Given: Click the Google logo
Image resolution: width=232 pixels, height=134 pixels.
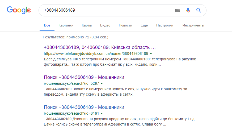Looking at the screenshot, I should point(19,10).
